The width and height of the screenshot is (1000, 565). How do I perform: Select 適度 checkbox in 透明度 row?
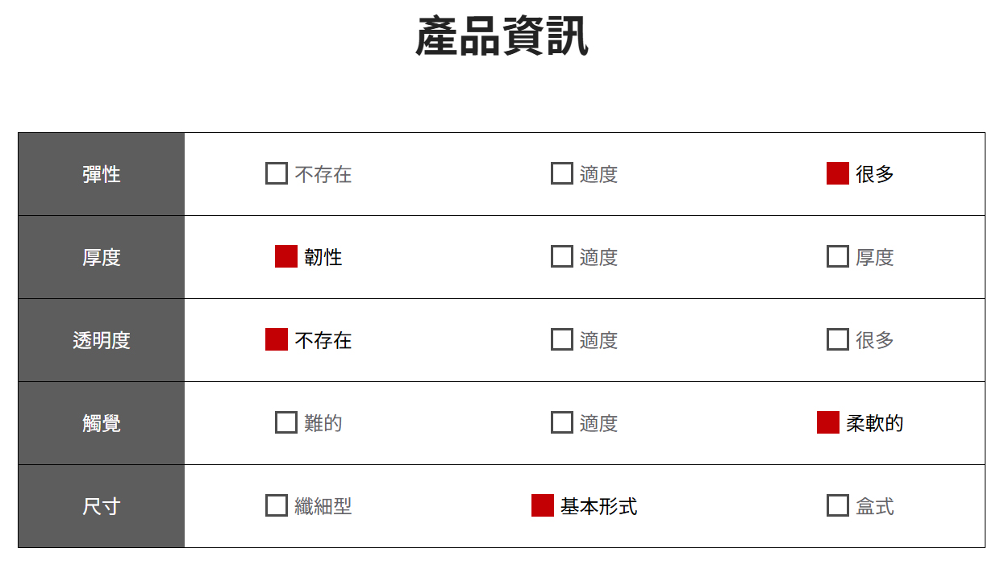(x=562, y=339)
